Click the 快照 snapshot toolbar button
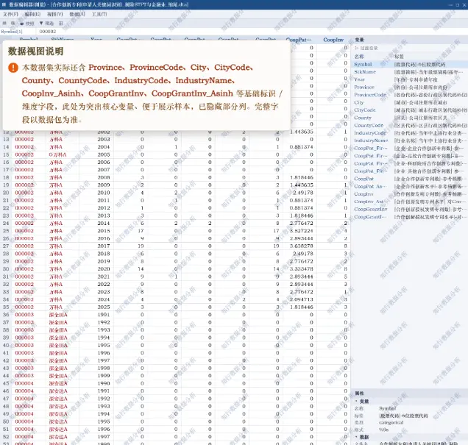Screen dimensions: 468x445 point(27,24)
